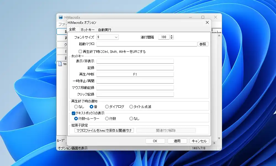This screenshot has width=276, height=166.
Task: Apply settings with the 適用 button
Action: click(177, 141)
